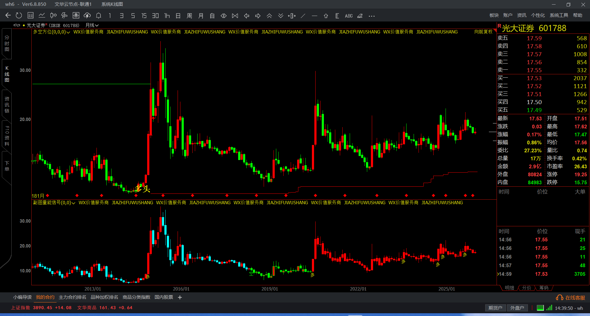Switch to the 明细 detail tab
This screenshot has width=590, height=316.
(509, 288)
